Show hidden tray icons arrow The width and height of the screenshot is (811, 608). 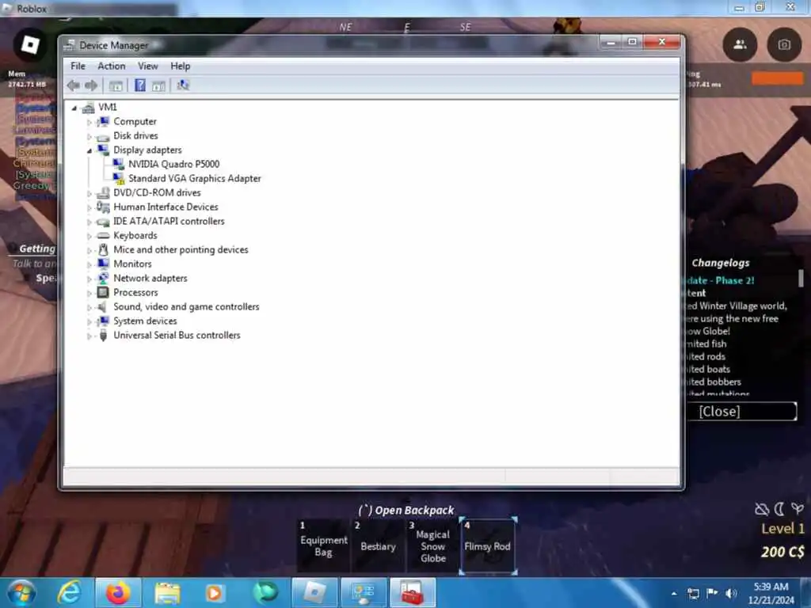[674, 594]
